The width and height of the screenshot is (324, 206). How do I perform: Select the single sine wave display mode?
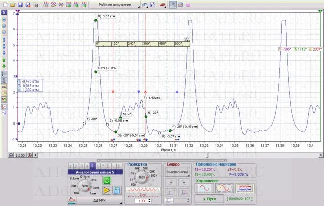[204, 188]
